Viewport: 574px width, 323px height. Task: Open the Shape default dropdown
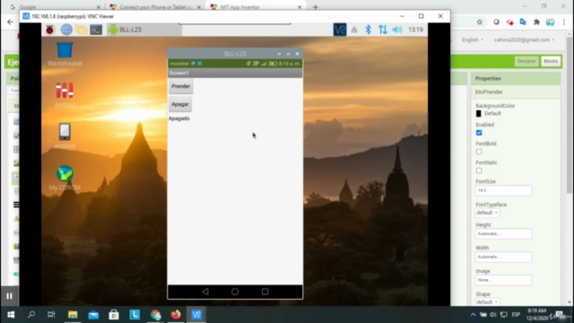pyautogui.click(x=487, y=302)
